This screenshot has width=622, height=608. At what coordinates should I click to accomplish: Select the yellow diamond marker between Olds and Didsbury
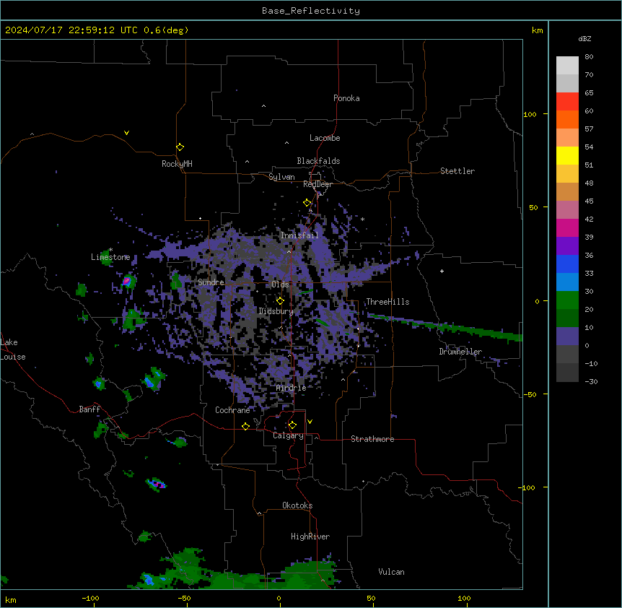(x=280, y=300)
